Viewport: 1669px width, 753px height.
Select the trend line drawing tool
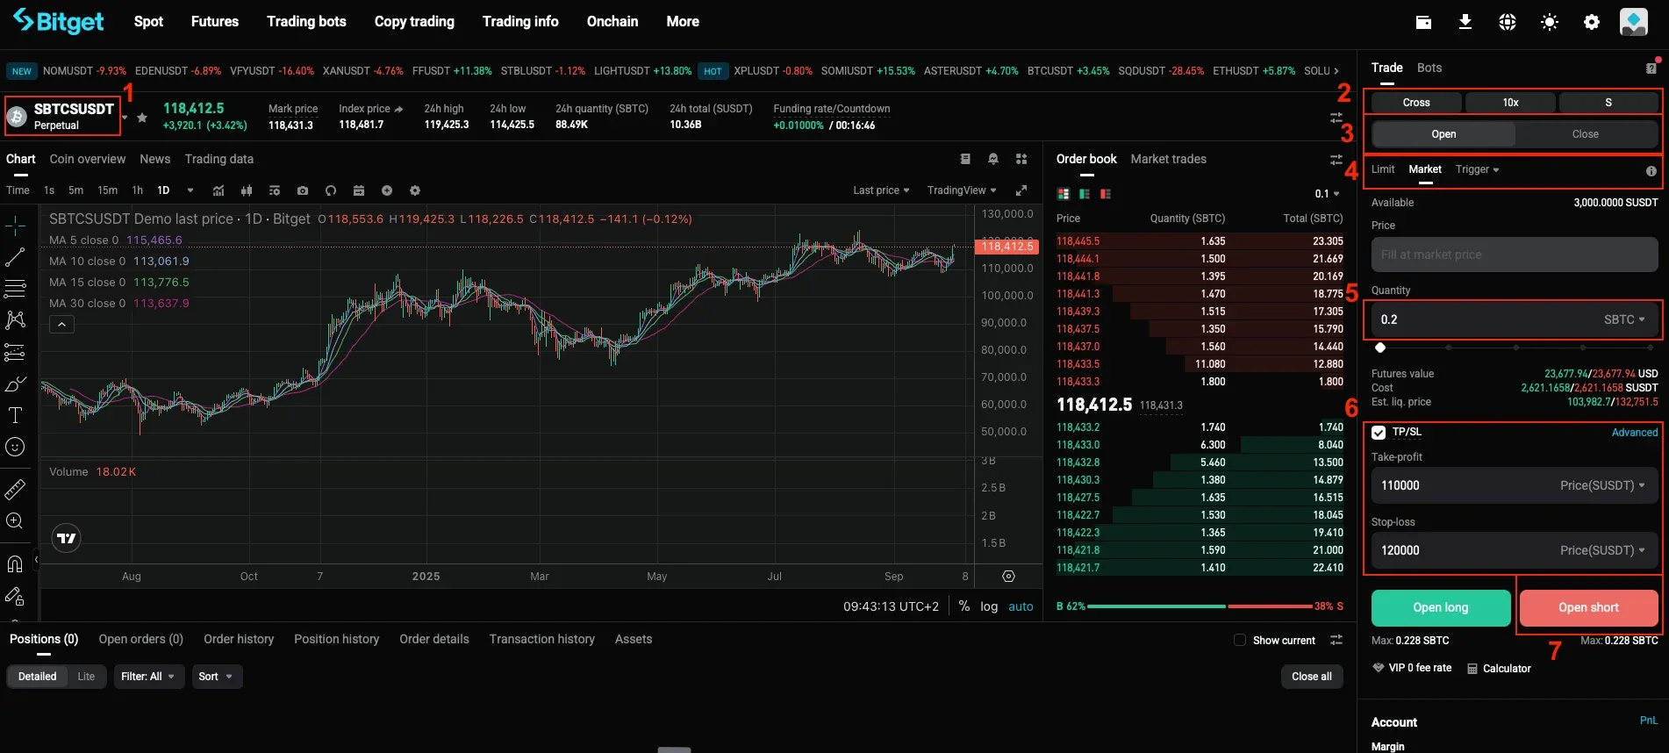pyautogui.click(x=15, y=257)
